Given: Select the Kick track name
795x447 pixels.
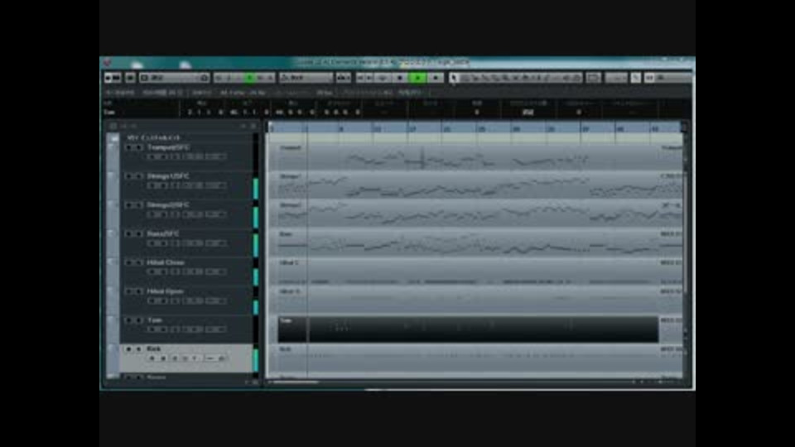Looking at the screenshot, I should point(154,348).
